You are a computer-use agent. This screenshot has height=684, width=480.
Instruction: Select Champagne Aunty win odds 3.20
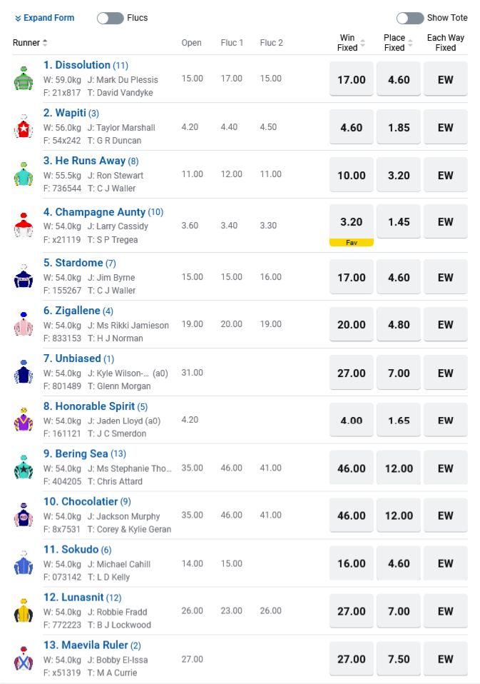tap(351, 222)
